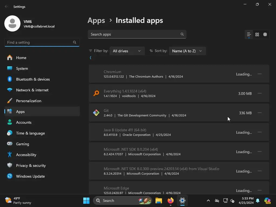This screenshot has height=207, width=276.
Task: Click the Everything app search icon
Action: (96, 93)
